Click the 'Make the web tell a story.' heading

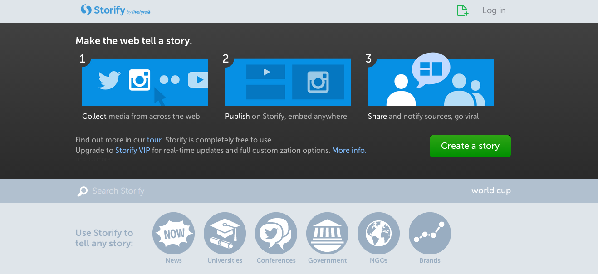point(134,41)
